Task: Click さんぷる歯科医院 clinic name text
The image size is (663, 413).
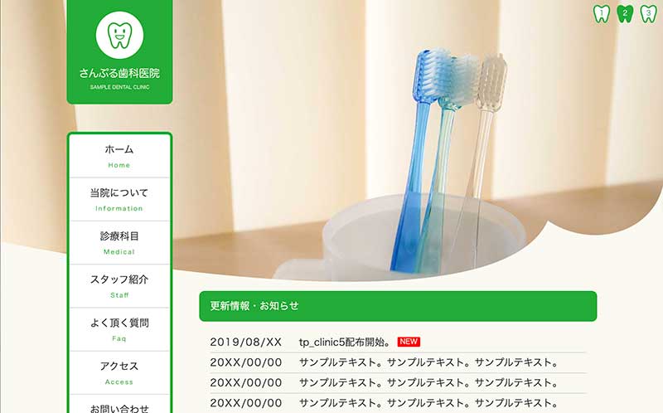Action: (119, 73)
